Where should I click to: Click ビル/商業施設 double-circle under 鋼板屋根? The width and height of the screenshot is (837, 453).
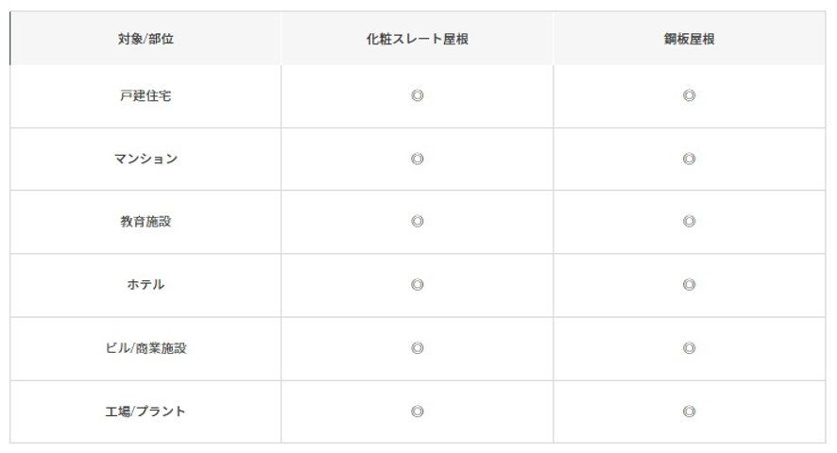(x=689, y=348)
